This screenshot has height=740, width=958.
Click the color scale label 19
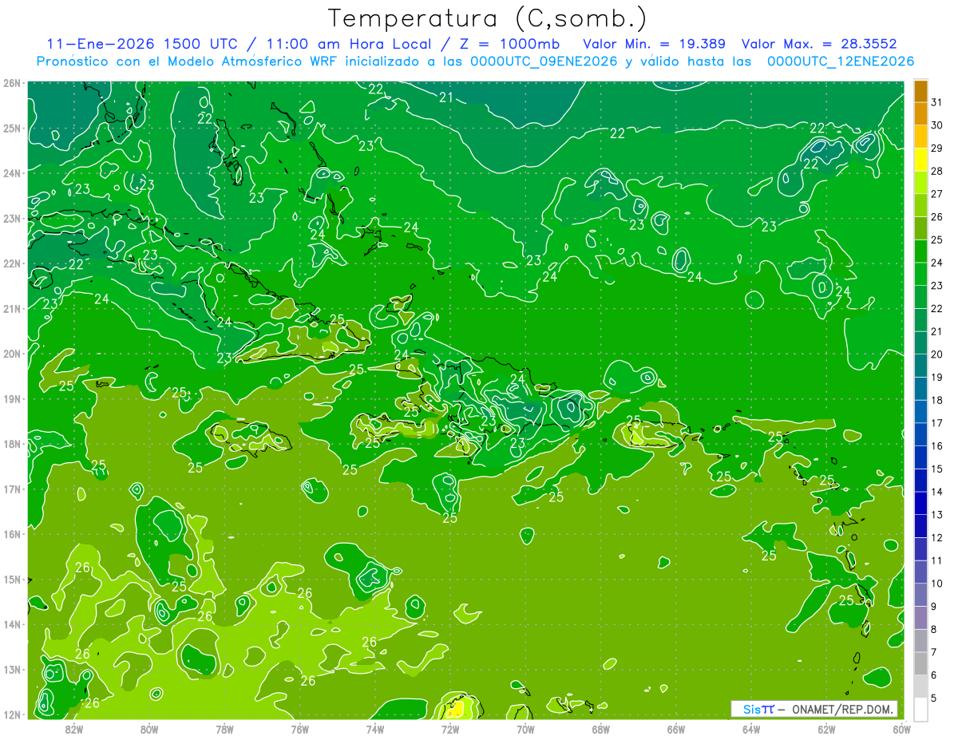[x=937, y=378]
